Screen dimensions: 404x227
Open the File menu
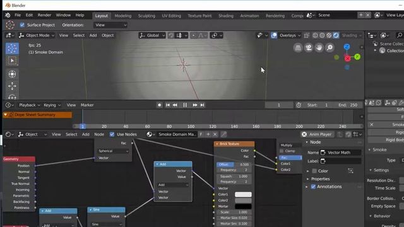pos(18,15)
